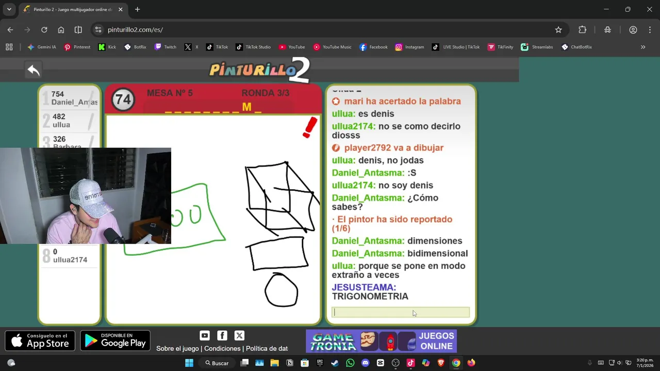Image resolution: width=660 pixels, height=371 pixels.
Task: Click the browser home icon
Action: [61, 30]
